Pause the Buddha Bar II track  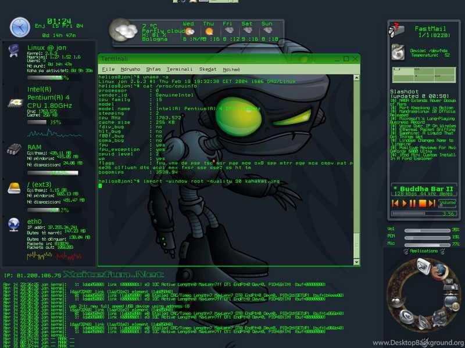tap(413, 204)
